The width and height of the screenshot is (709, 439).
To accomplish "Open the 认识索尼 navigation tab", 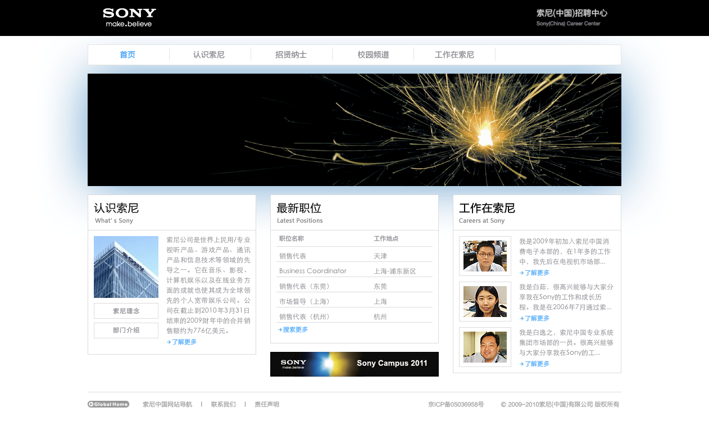I will tap(209, 55).
